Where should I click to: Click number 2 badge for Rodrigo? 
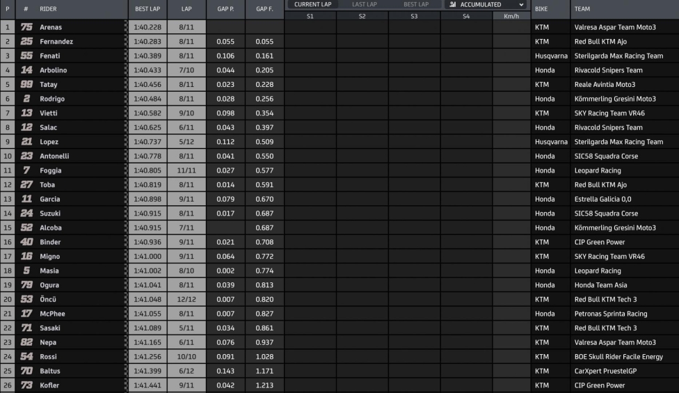tap(26, 99)
